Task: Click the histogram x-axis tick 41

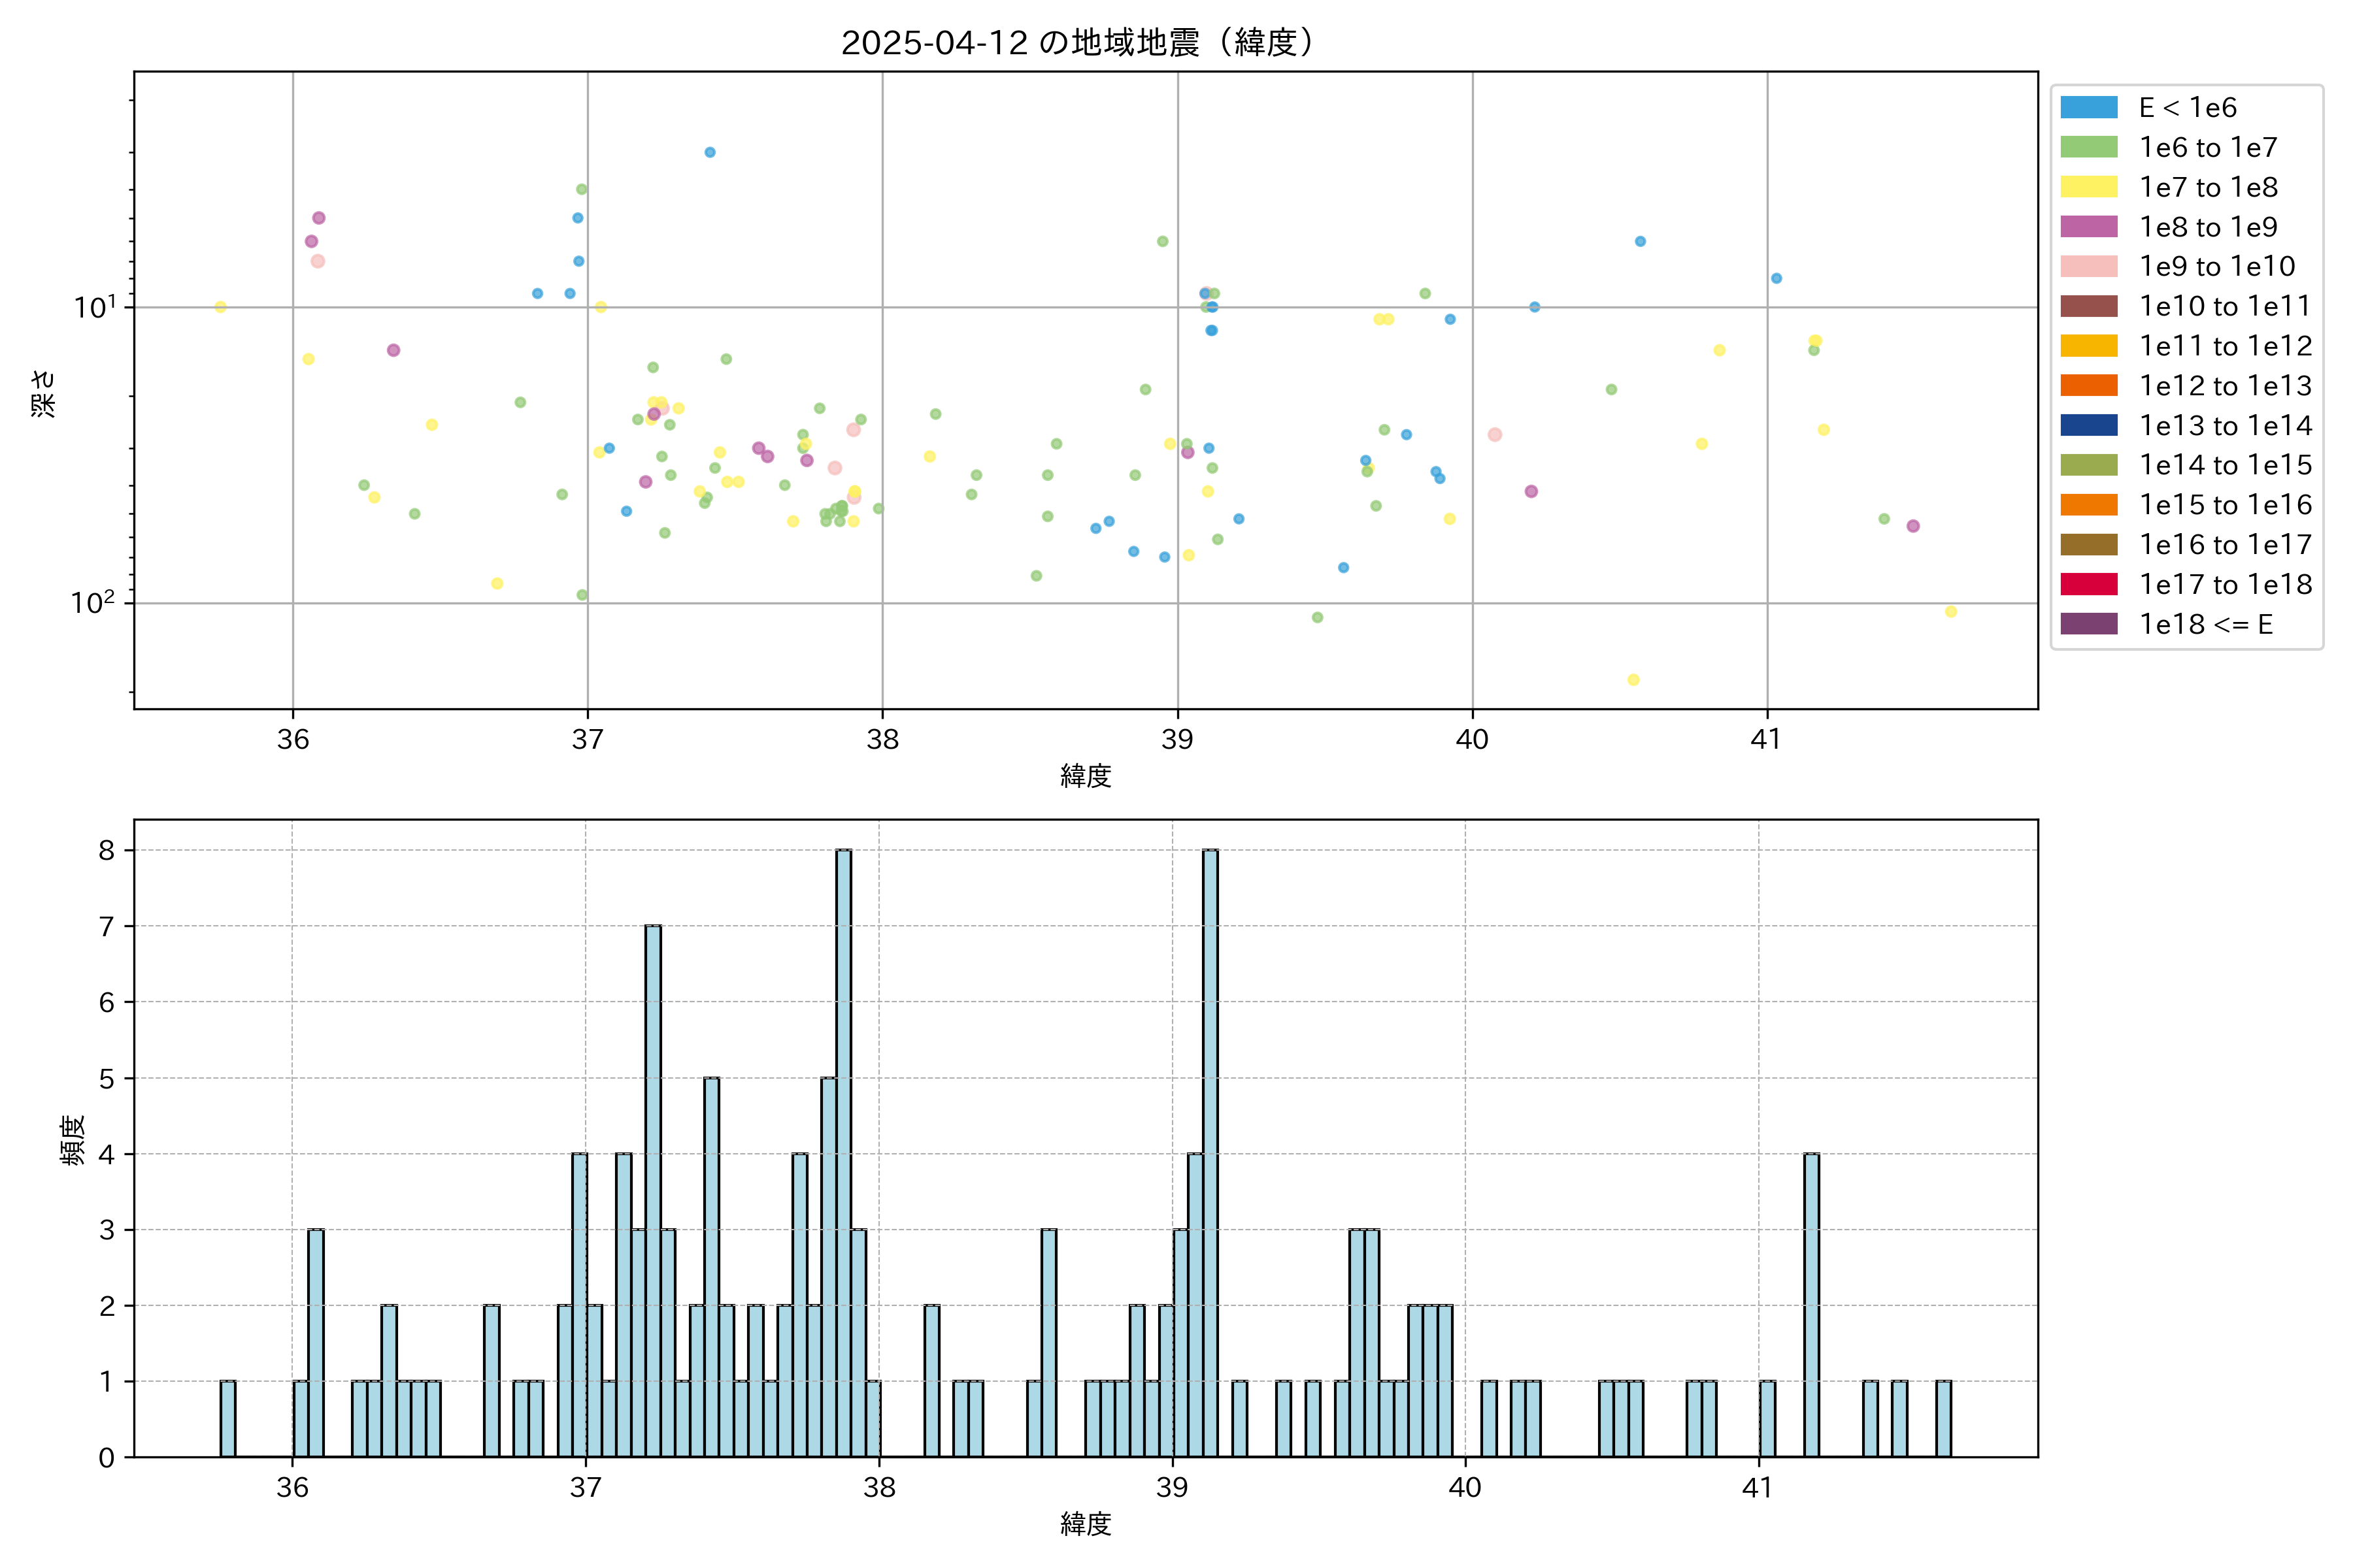Action: pyautogui.click(x=1758, y=1488)
